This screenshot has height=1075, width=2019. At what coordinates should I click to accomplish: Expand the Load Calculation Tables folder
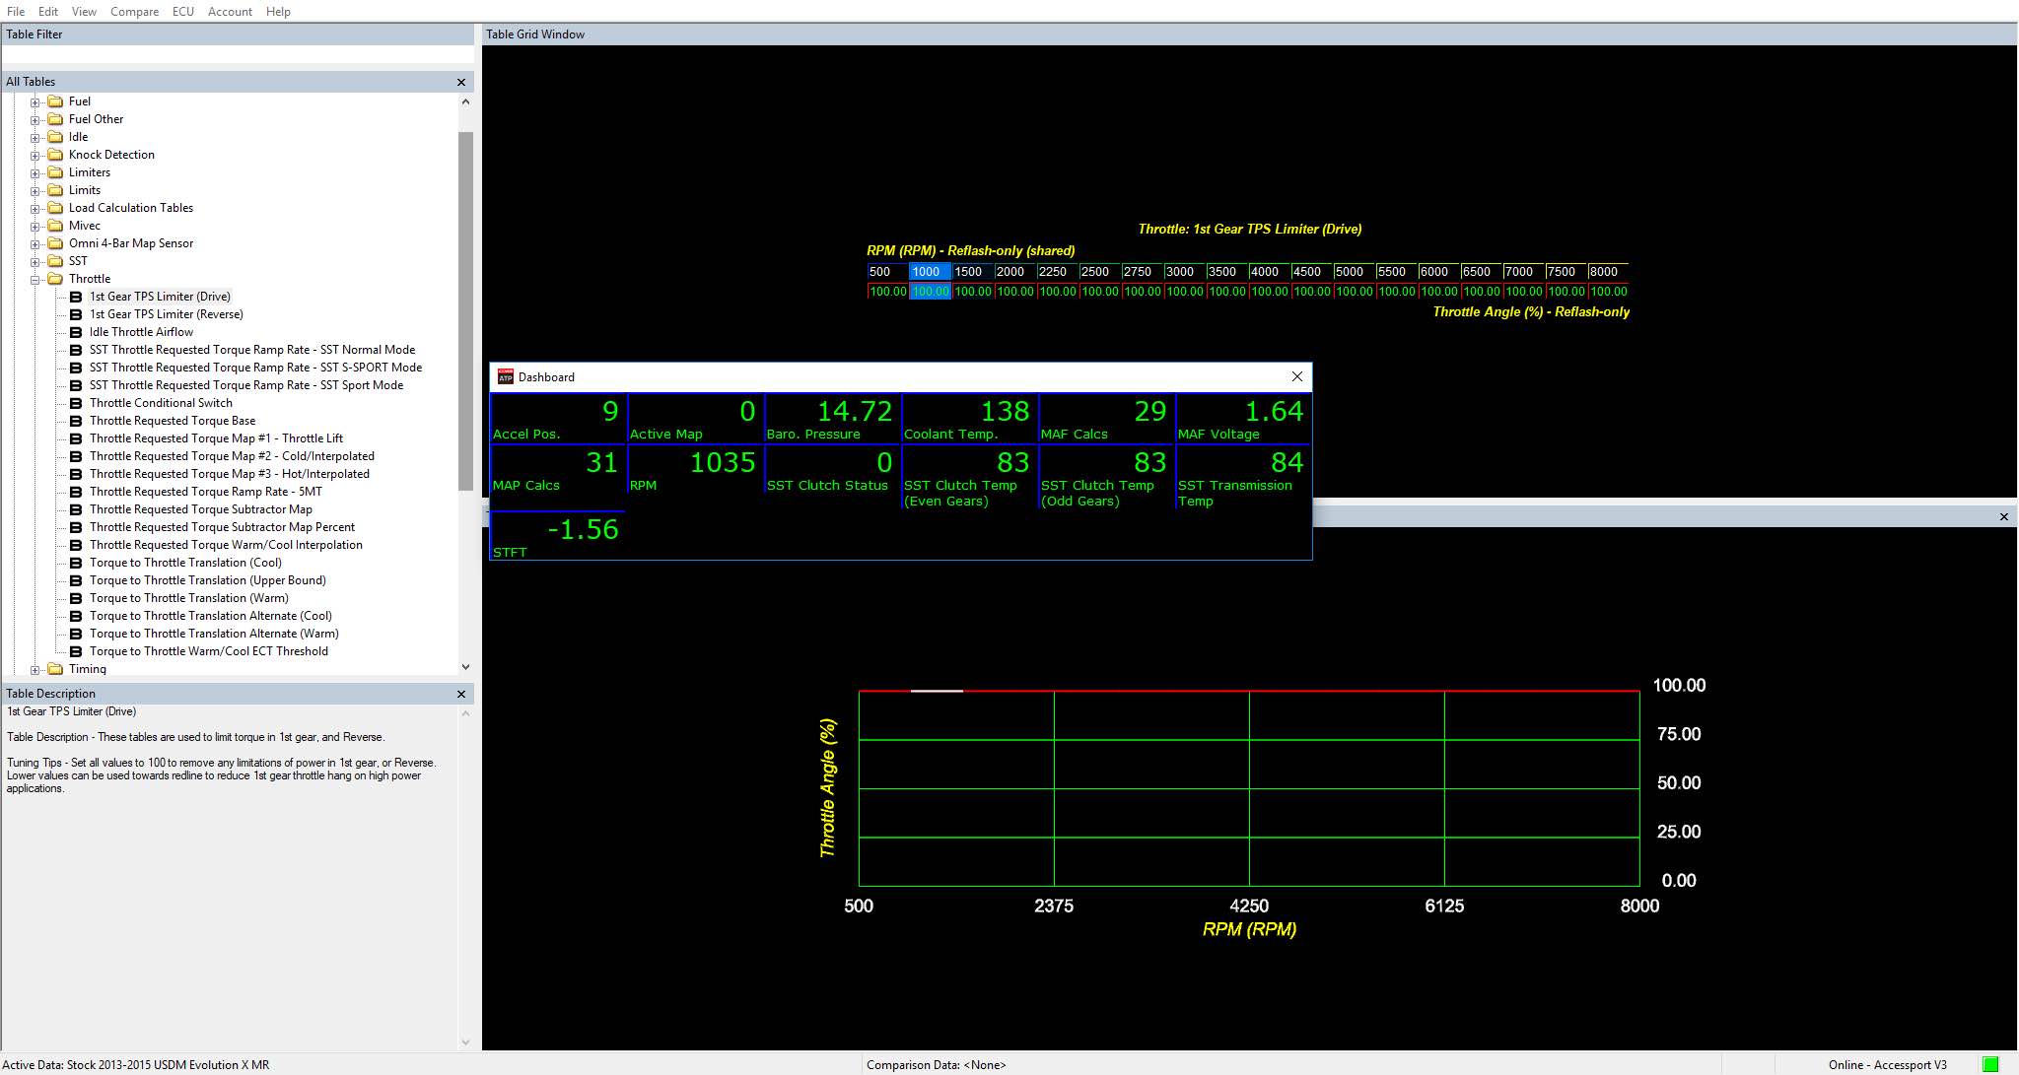35,209
